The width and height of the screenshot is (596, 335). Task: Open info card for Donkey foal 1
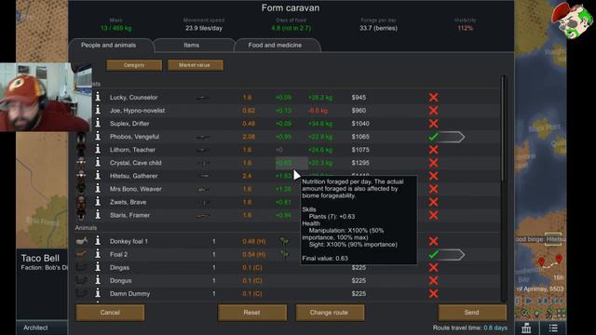coord(98,241)
